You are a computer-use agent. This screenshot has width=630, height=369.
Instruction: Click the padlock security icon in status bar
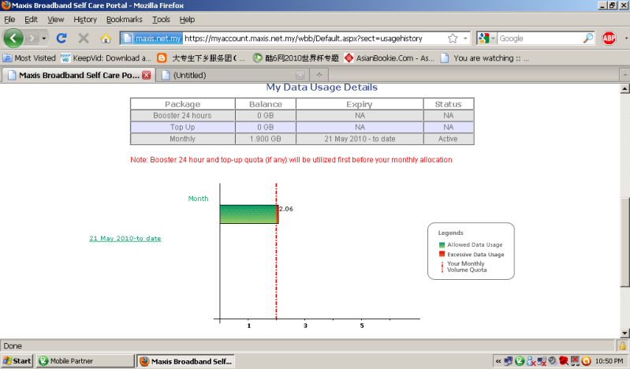622,345
